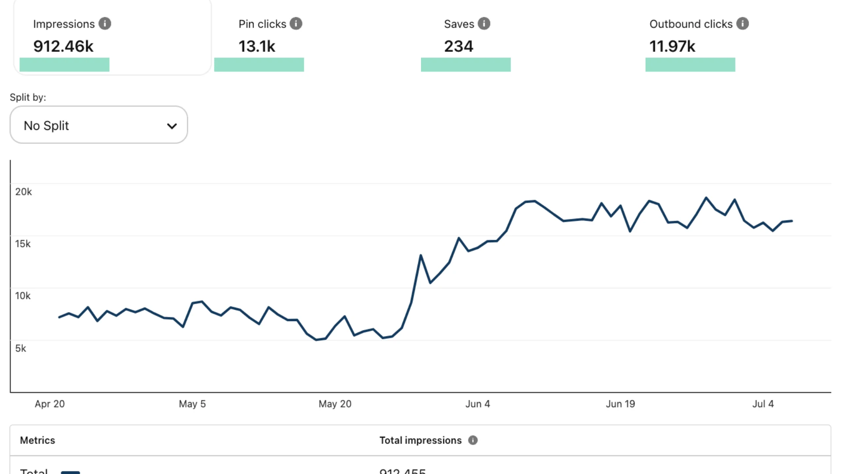The image size is (842, 474).
Task: Click the Jun 19 date label
Action: [x=621, y=404]
